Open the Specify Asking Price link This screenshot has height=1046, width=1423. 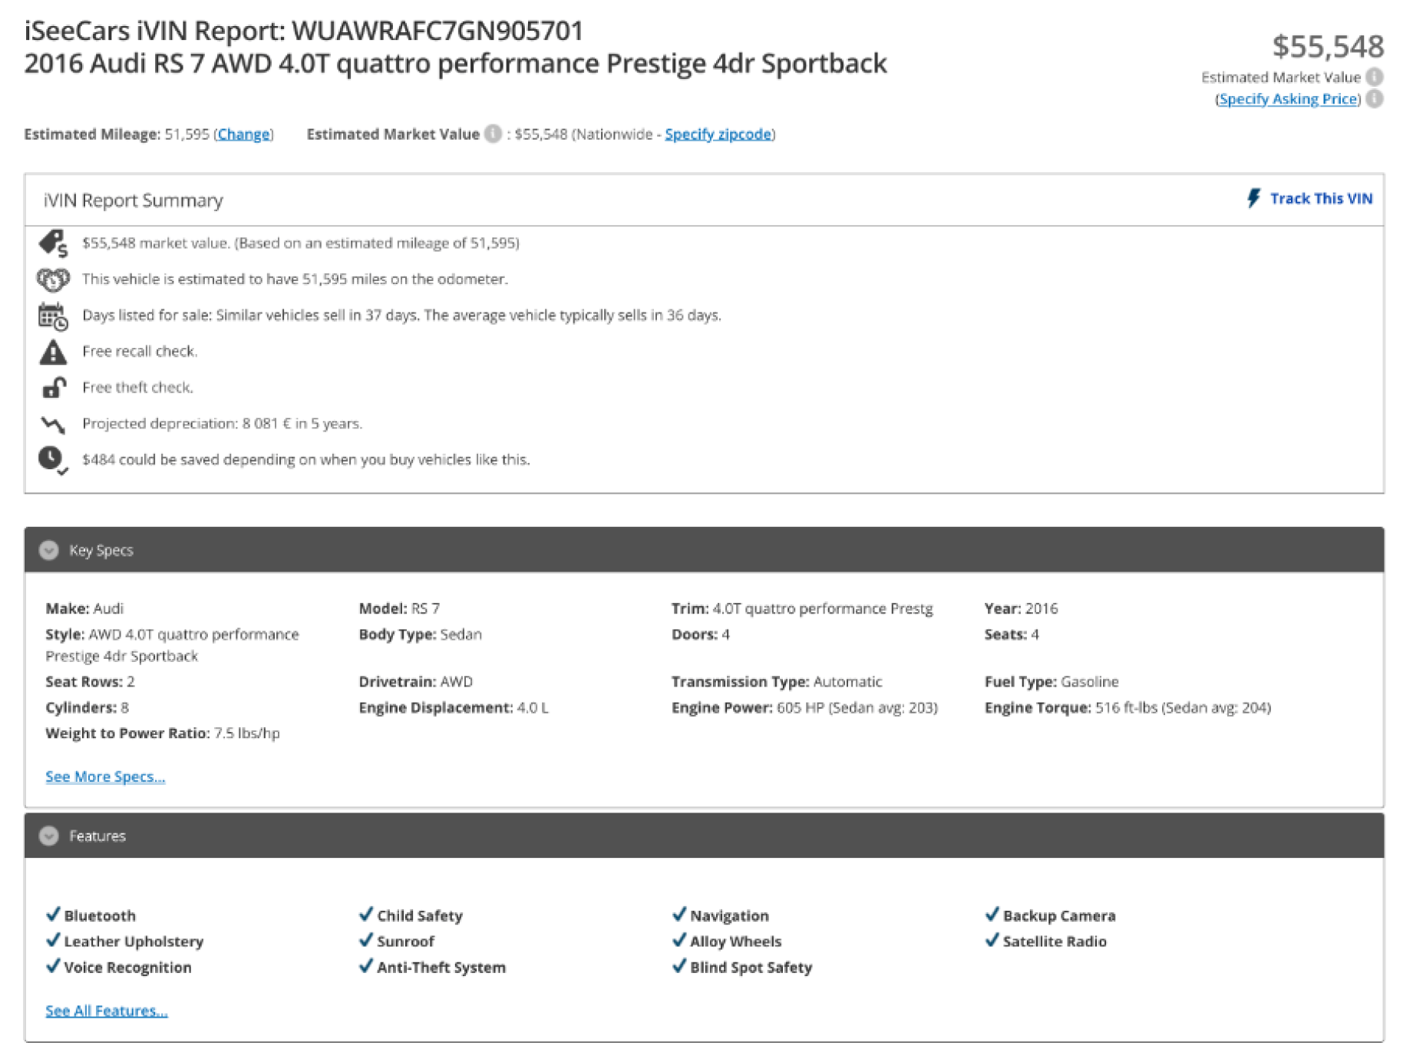(1287, 99)
